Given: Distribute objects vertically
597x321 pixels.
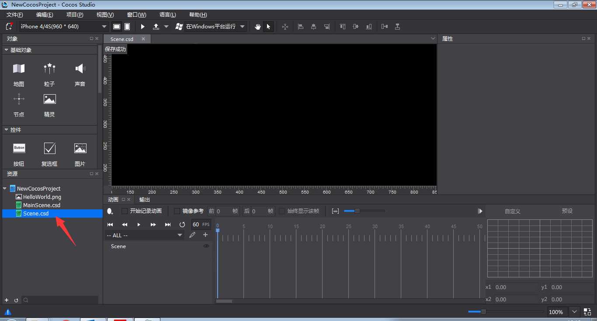Looking at the screenshot, I should 397,27.
